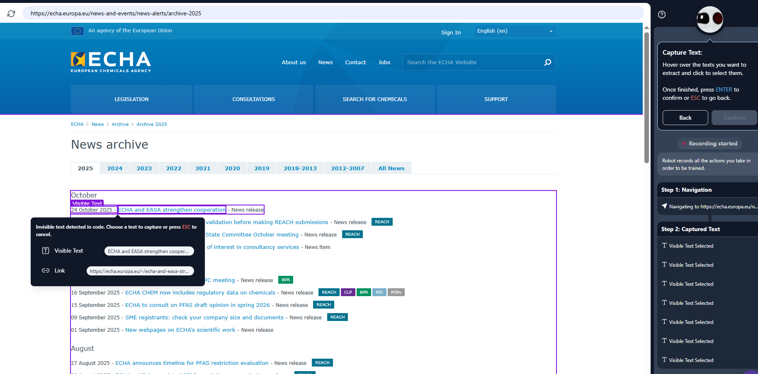
Task: Click the European Union flag icon
Action: (x=78, y=31)
